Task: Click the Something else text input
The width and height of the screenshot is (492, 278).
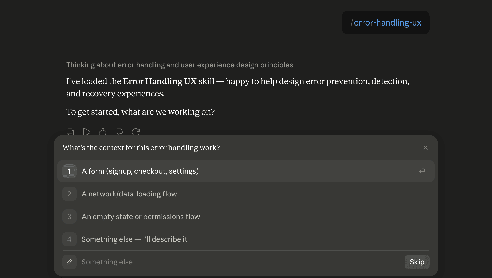Action: (x=240, y=262)
